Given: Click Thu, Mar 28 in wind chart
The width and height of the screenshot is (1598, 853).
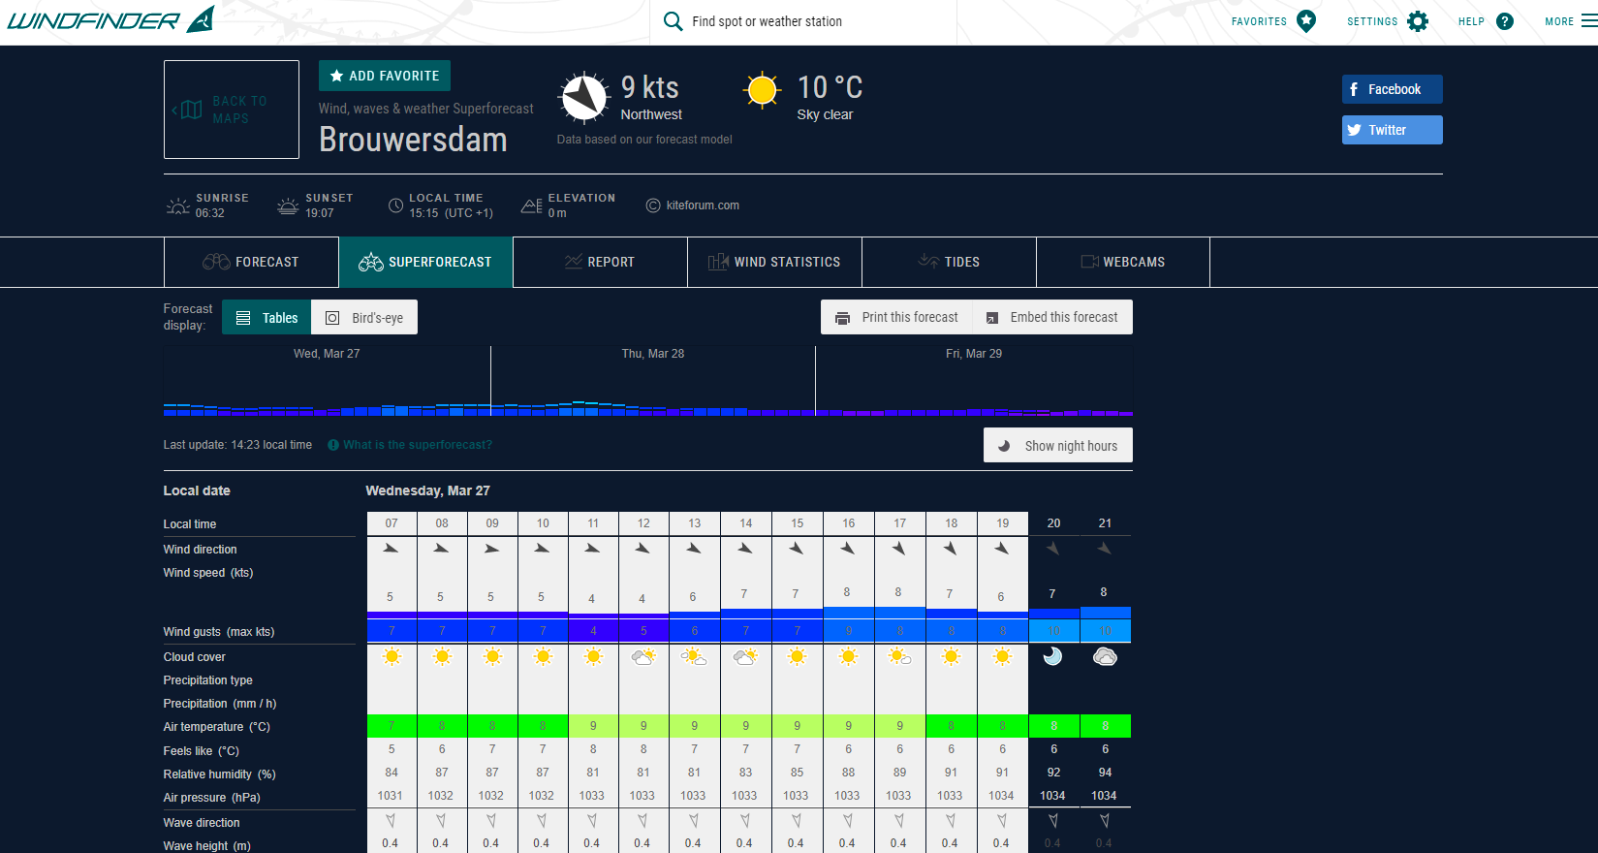Looking at the screenshot, I should tap(652, 354).
